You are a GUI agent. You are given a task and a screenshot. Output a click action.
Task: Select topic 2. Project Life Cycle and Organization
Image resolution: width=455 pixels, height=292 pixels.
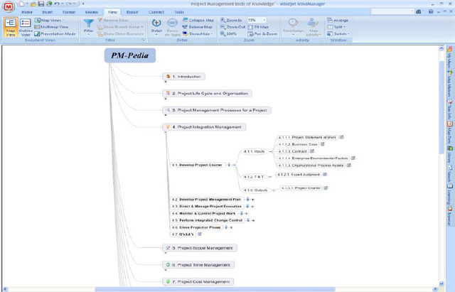click(207, 93)
